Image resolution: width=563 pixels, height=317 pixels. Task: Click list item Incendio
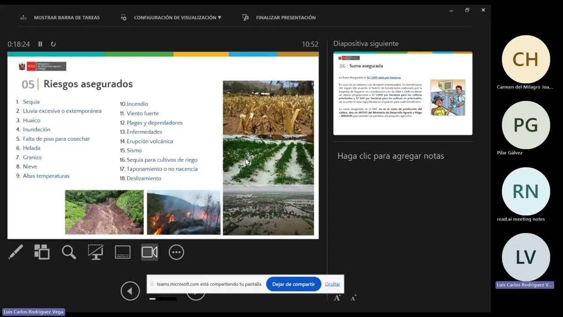(137, 104)
